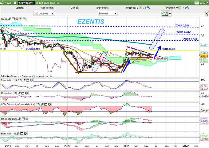Open CCI indicator wrench settings
This screenshot has width=209, height=148.
[x=42, y=104]
